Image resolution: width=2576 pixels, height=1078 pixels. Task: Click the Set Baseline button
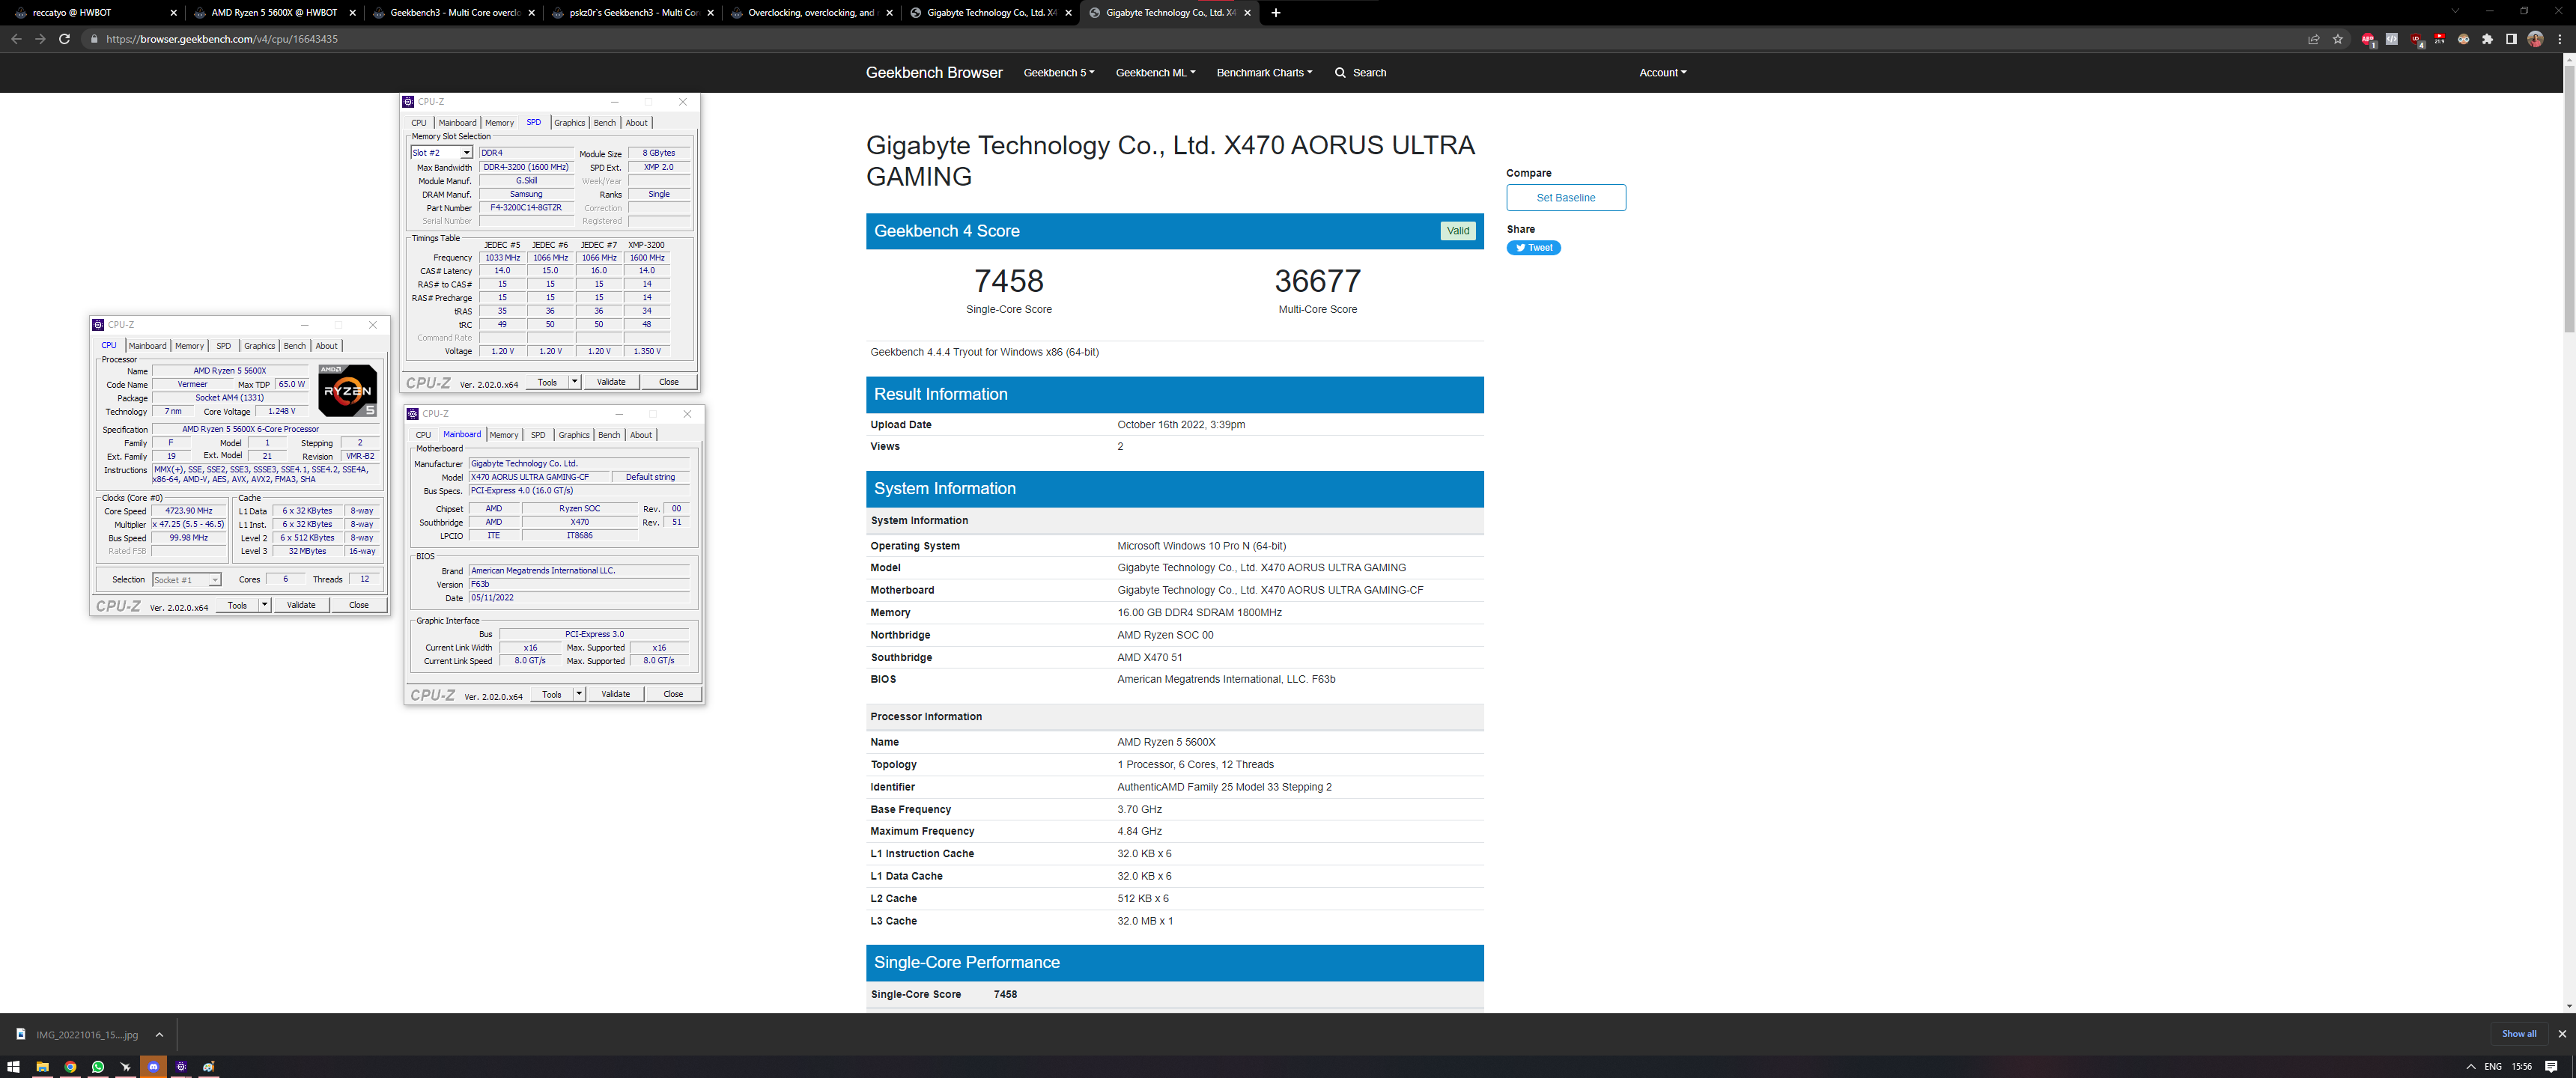click(1566, 198)
